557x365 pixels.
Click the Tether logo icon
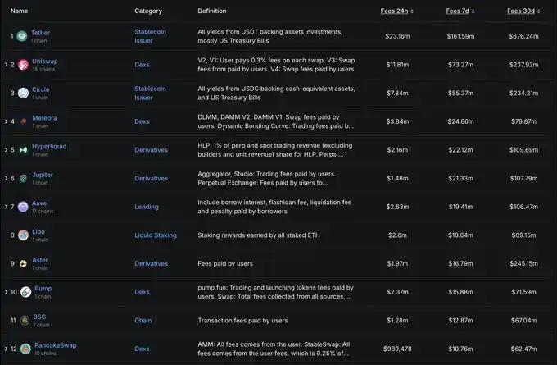pos(22,36)
